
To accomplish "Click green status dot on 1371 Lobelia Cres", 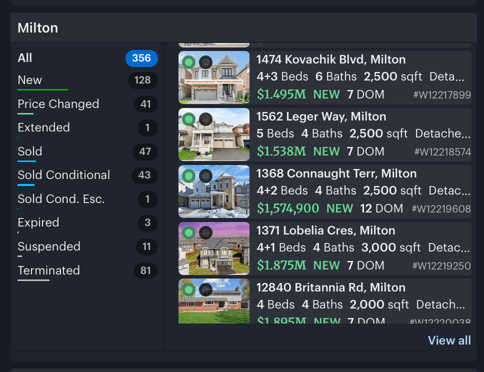I will (188, 233).
